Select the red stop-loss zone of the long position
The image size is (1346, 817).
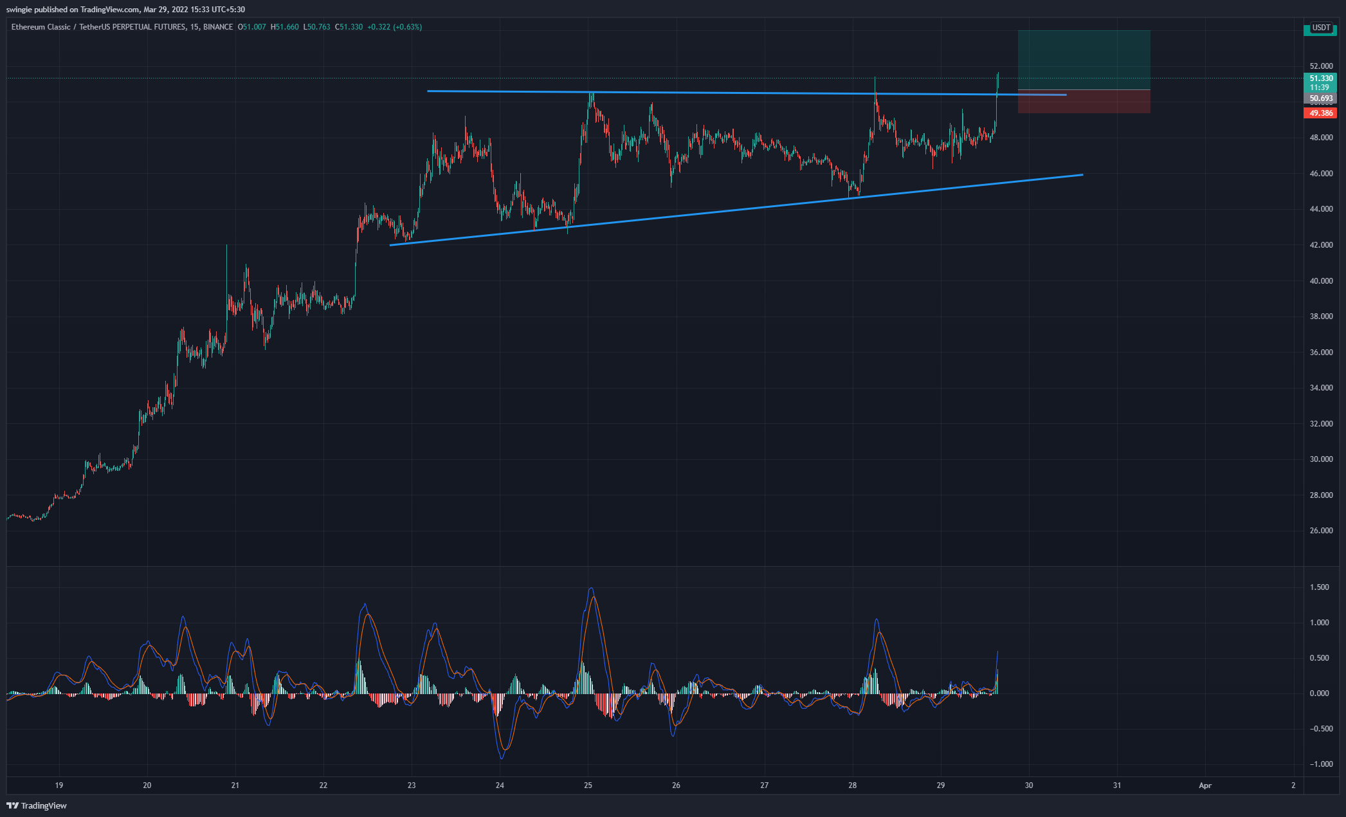[1084, 102]
